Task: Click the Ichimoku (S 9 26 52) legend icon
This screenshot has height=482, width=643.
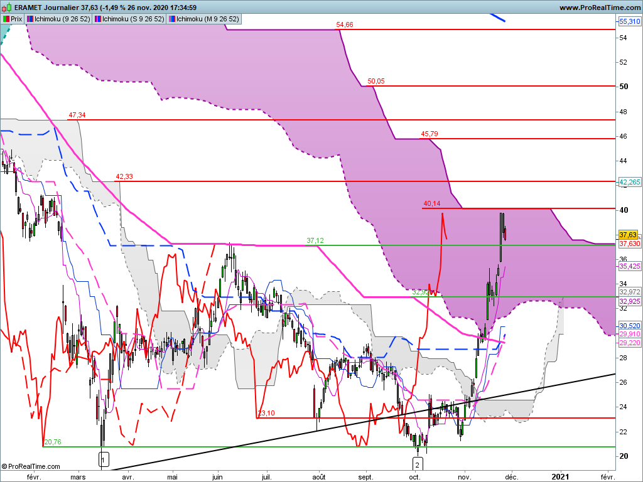Action: click(98, 19)
